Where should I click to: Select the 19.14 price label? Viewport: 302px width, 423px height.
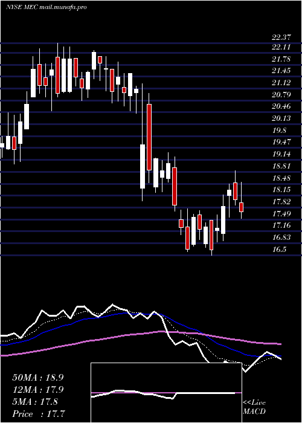click(281, 154)
